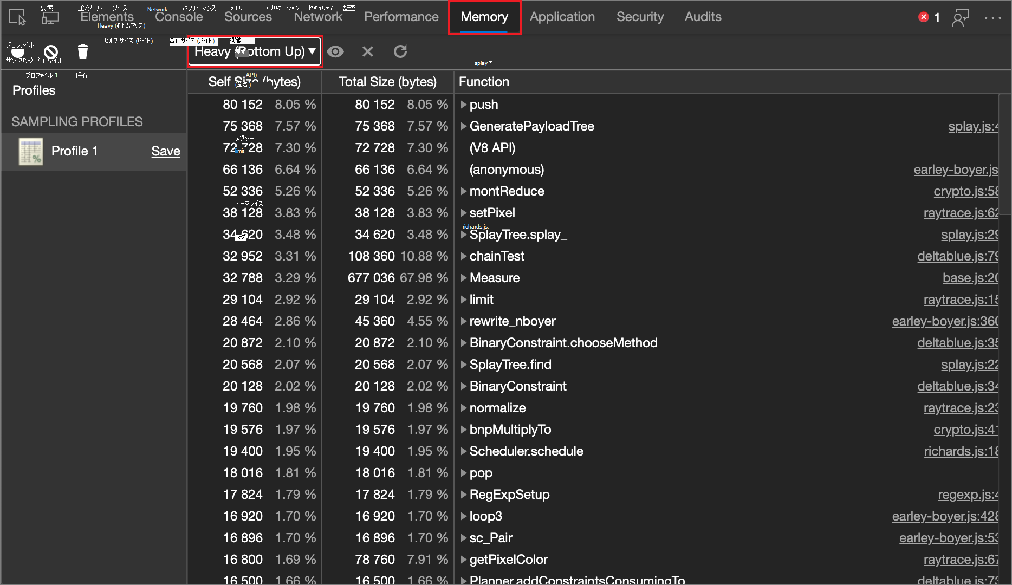This screenshot has width=1012, height=585.
Task: Expand the getPixelColor function row
Action: [x=464, y=560]
